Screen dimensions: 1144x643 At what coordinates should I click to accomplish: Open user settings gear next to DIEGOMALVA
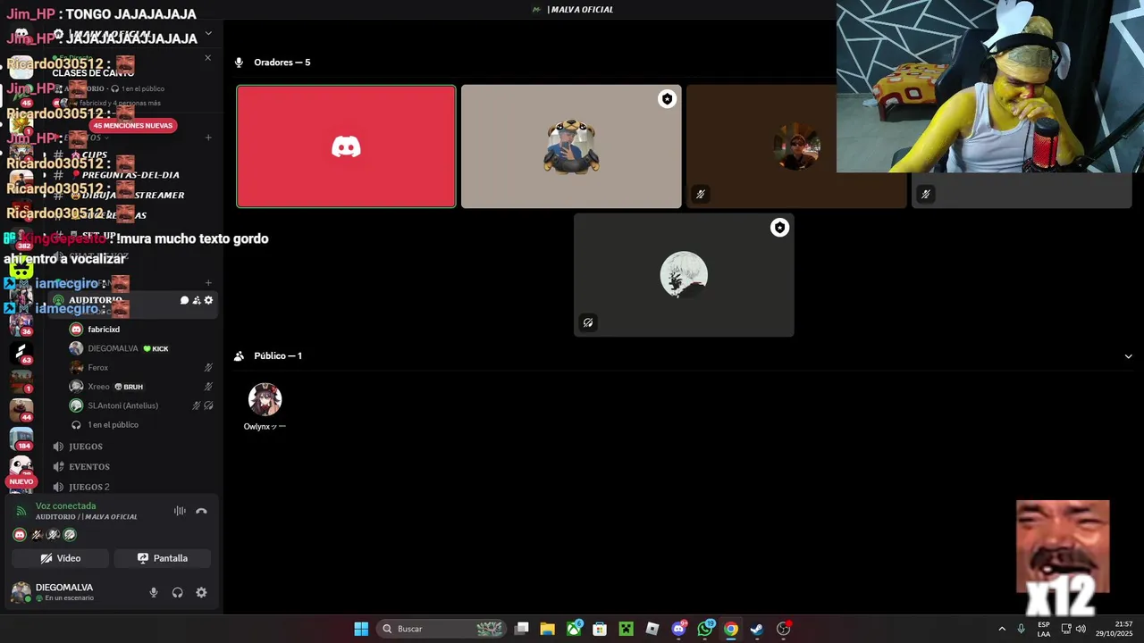click(x=201, y=592)
